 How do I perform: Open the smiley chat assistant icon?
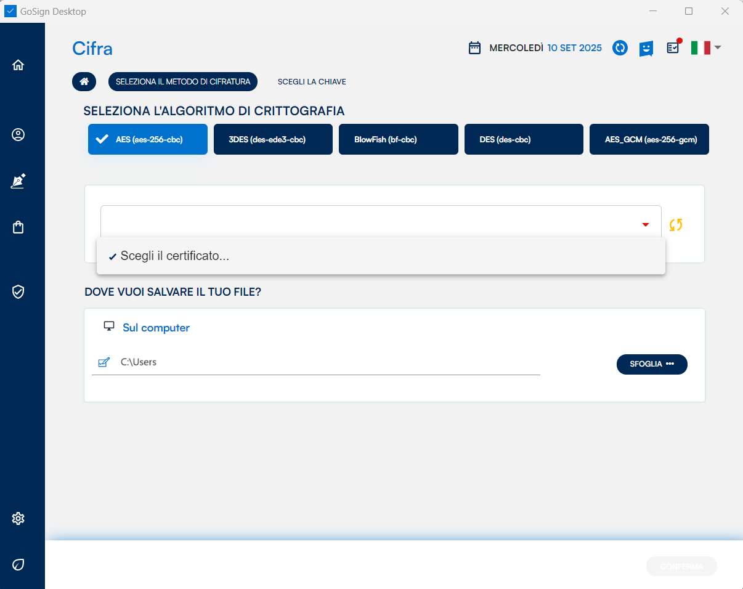pyautogui.click(x=646, y=48)
